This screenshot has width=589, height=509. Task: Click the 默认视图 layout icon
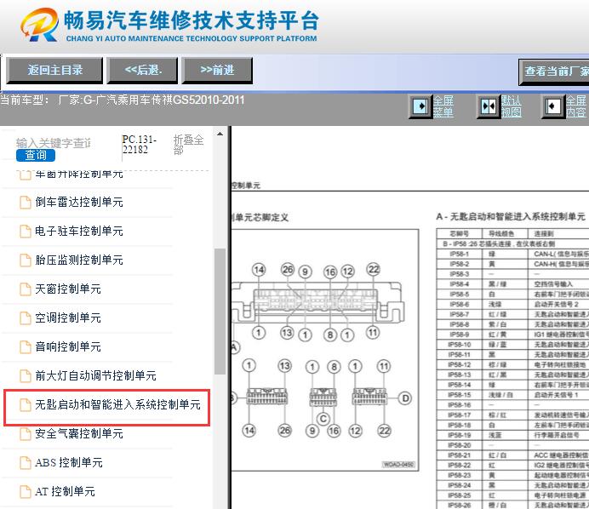click(489, 106)
